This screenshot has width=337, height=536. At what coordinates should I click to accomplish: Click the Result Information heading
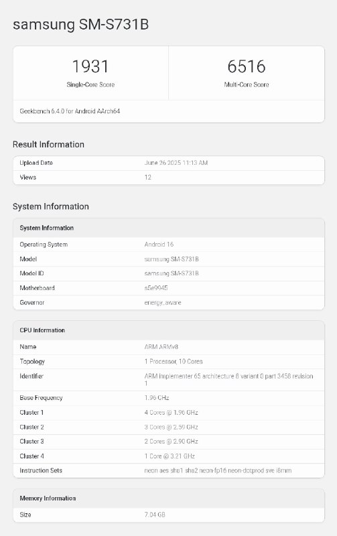(48, 144)
